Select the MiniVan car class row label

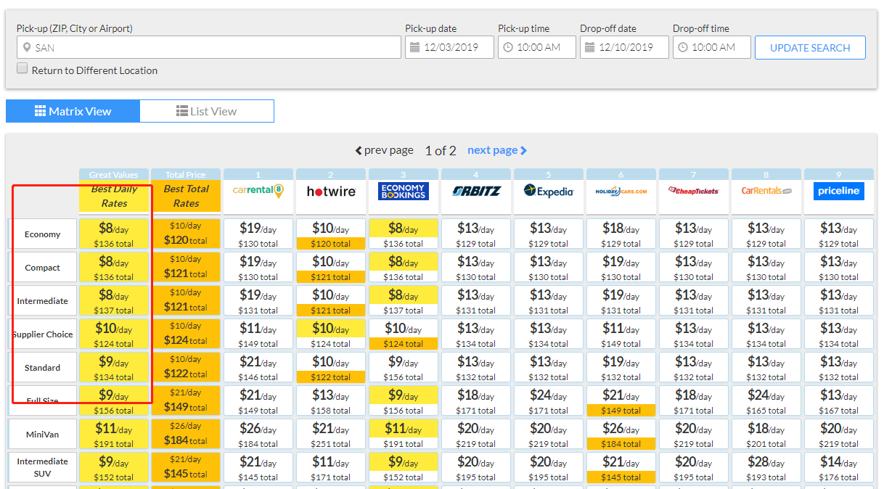(42, 435)
